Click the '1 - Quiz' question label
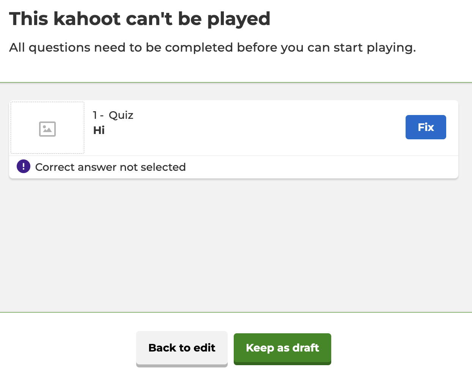This screenshot has height=372, width=472. coord(113,115)
